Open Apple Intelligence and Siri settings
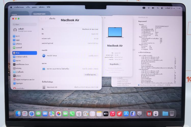The width and height of the screenshot is (191, 127). 24,80
